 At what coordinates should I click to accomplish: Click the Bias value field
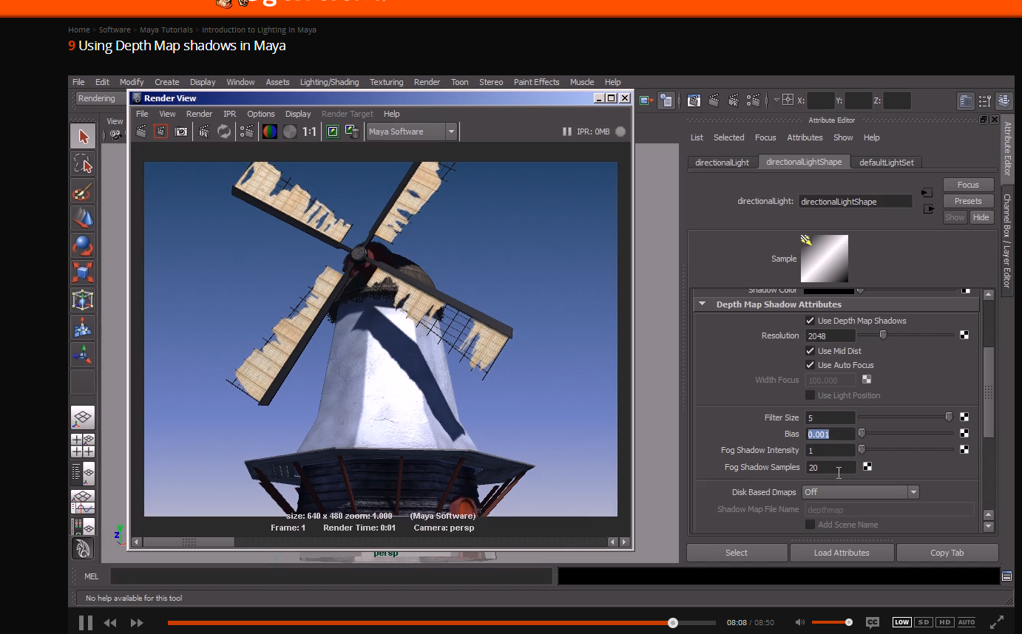830,434
